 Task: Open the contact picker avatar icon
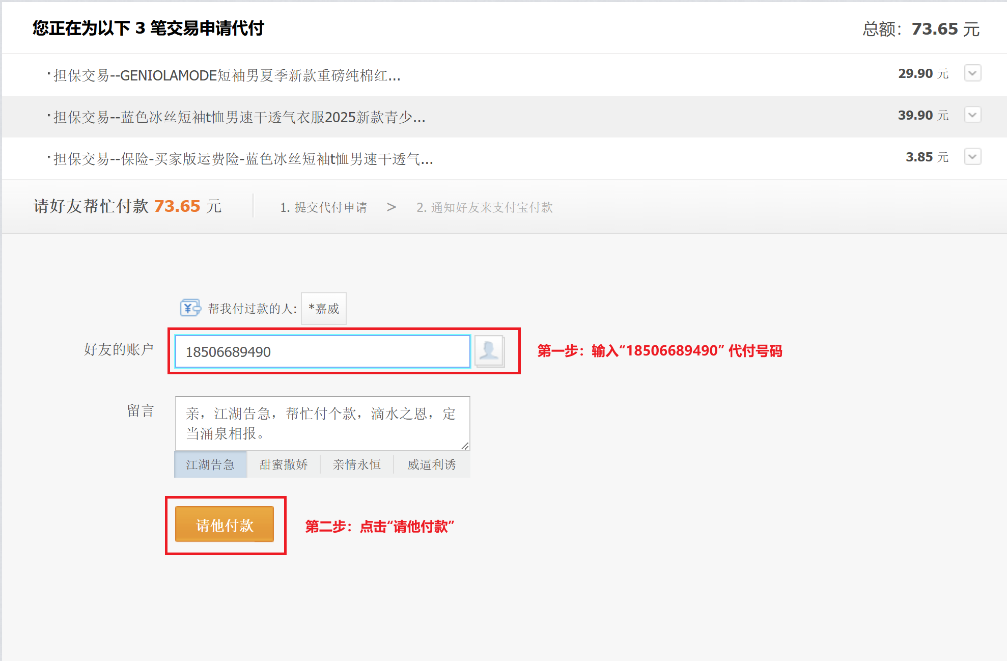point(489,350)
